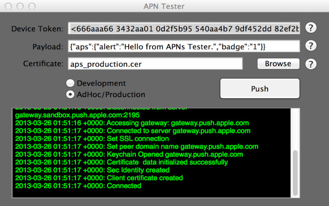329x206 pixels.
Task: Click the "APN Tester" window title
Action: point(164,6)
